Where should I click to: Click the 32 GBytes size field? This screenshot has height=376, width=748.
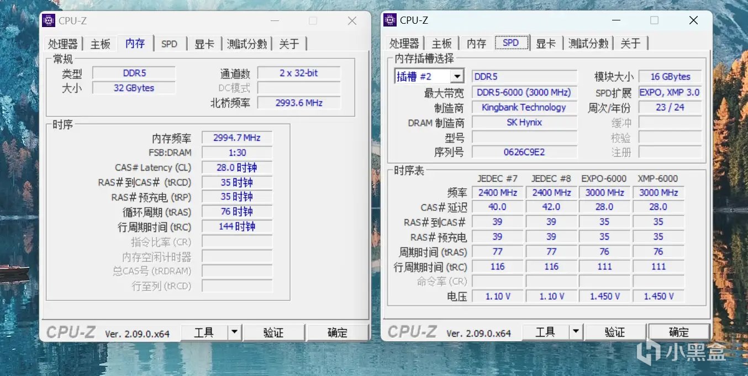[x=134, y=88]
